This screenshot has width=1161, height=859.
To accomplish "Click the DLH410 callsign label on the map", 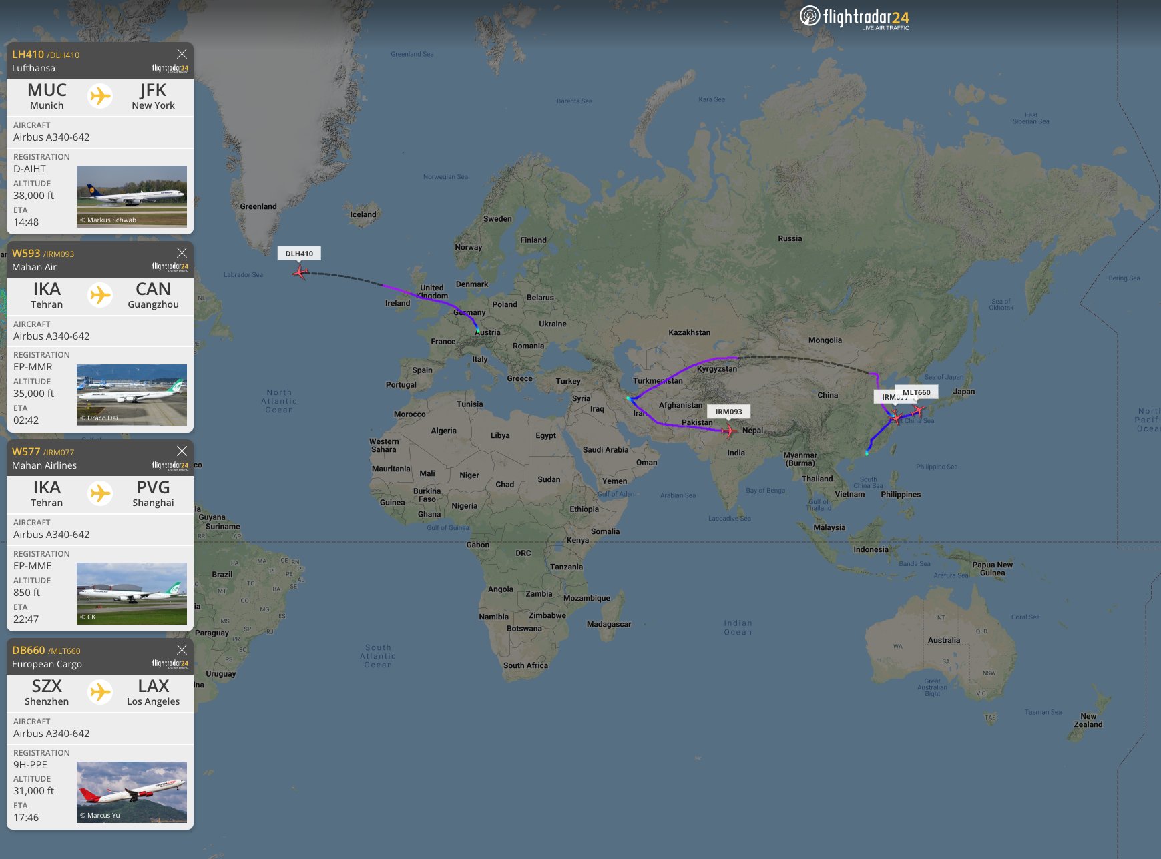I will 299,254.
